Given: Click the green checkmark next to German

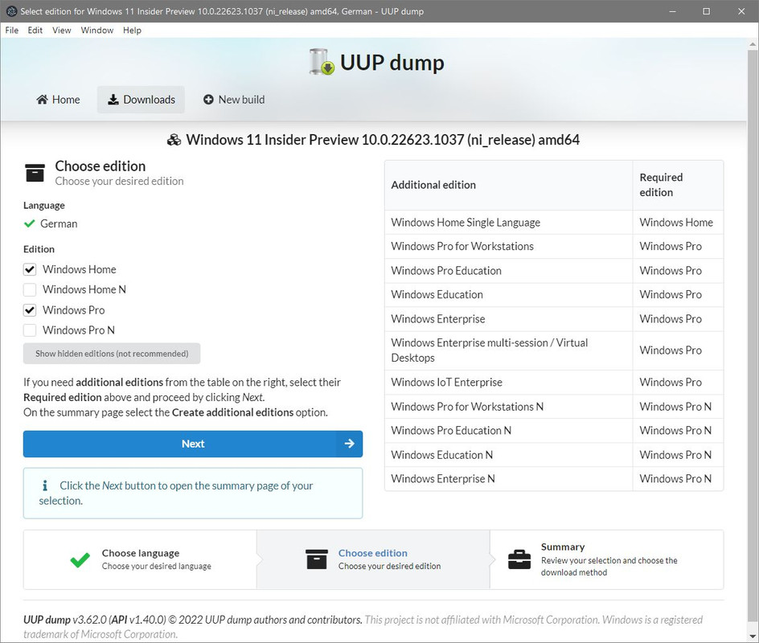Looking at the screenshot, I should coord(30,223).
